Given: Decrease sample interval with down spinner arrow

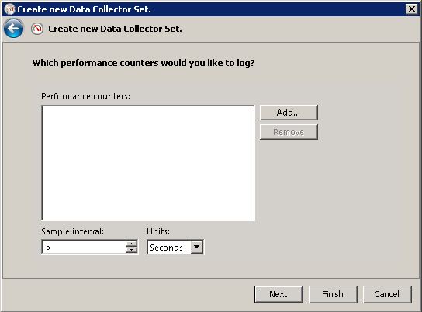Looking at the screenshot, I should (131, 250).
